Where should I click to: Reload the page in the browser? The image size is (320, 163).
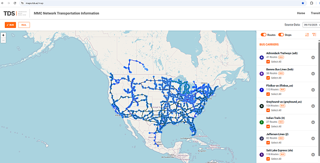(15, 3)
